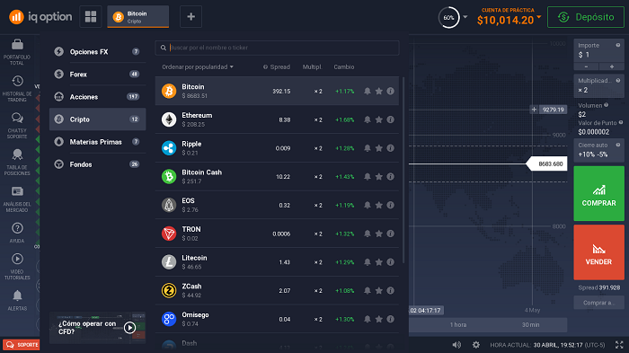Open info for Ripple row
This screenshot has width=629, height=353.
click(x=390, y=148)
